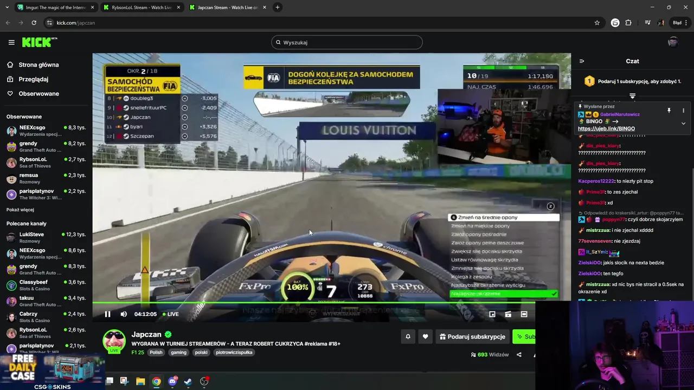Open Classybeef recommended channel
694x390 pixels.
pos(46,285)
